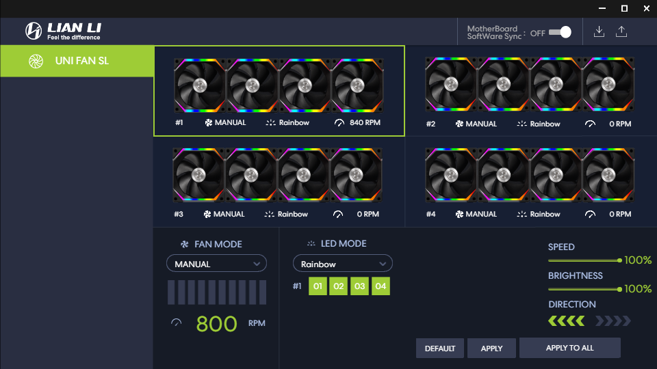Click speedometer icon in group #4
The height and width of the screenshot is (369, 657).
pyautogui.click(x=590, y=214)
